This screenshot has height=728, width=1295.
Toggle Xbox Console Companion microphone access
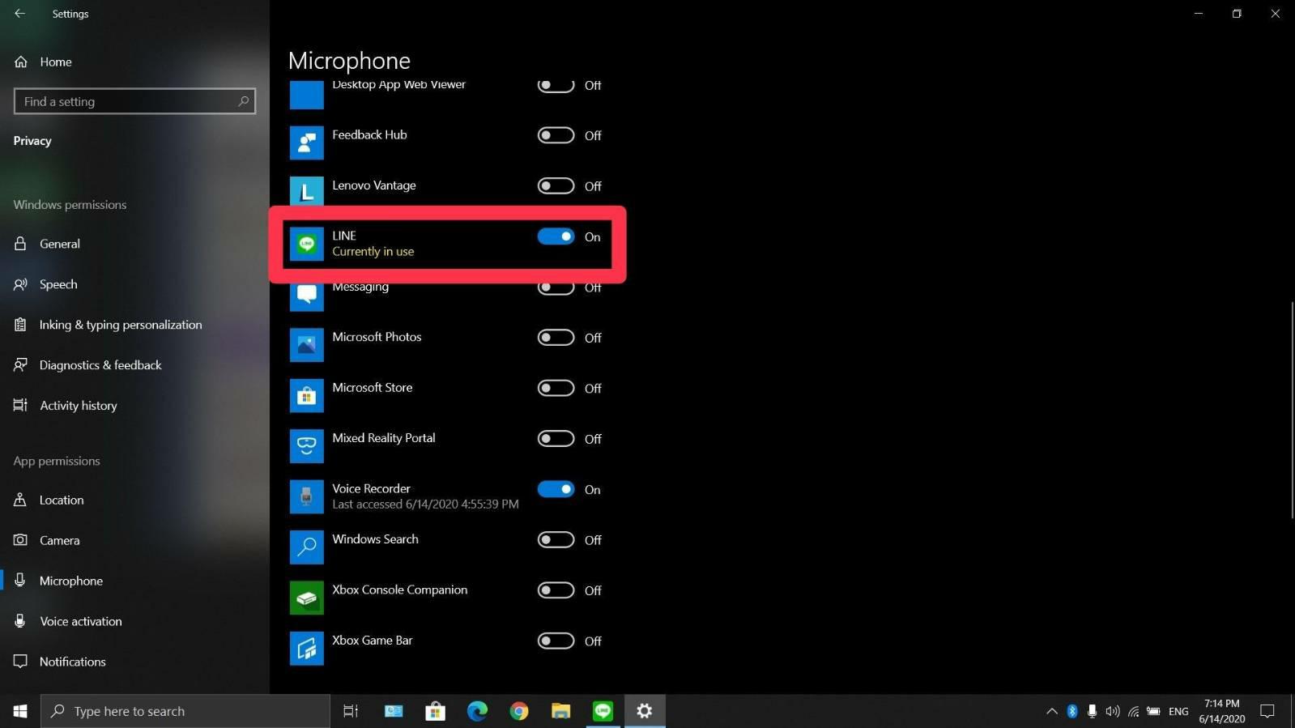pyautogui.click(x=556, y=590)
